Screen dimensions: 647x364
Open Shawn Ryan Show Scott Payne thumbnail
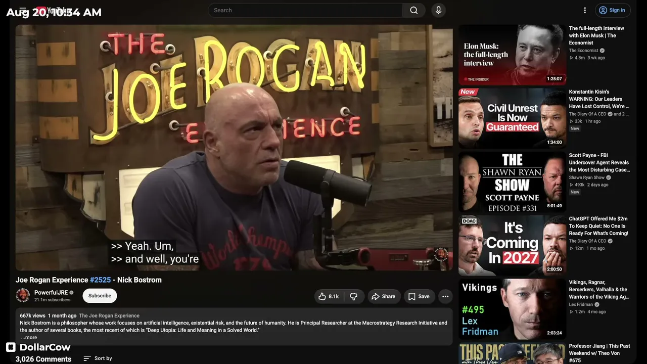512,182
